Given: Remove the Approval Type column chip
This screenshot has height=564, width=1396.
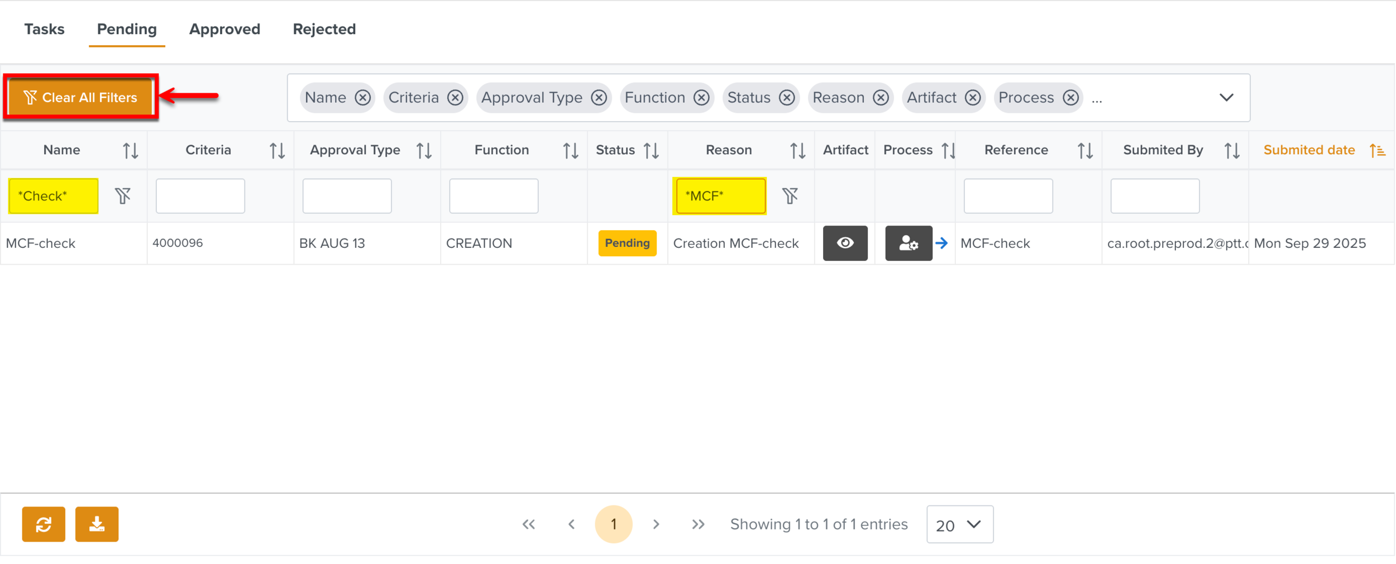Looking at the screenshot, I should coord(599,98).
